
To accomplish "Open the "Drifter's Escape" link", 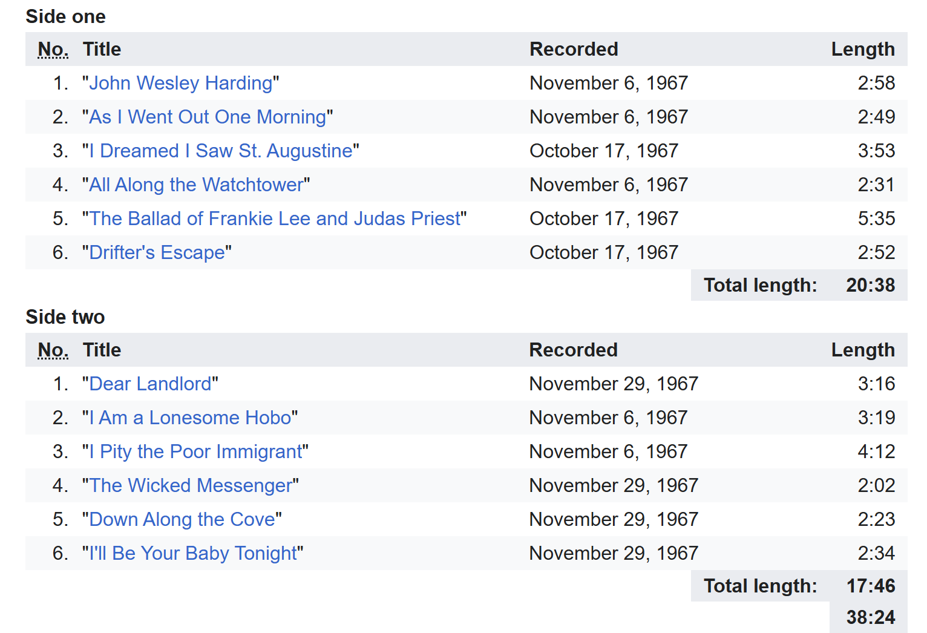I will pyautogui.click(x=157, y=252).
